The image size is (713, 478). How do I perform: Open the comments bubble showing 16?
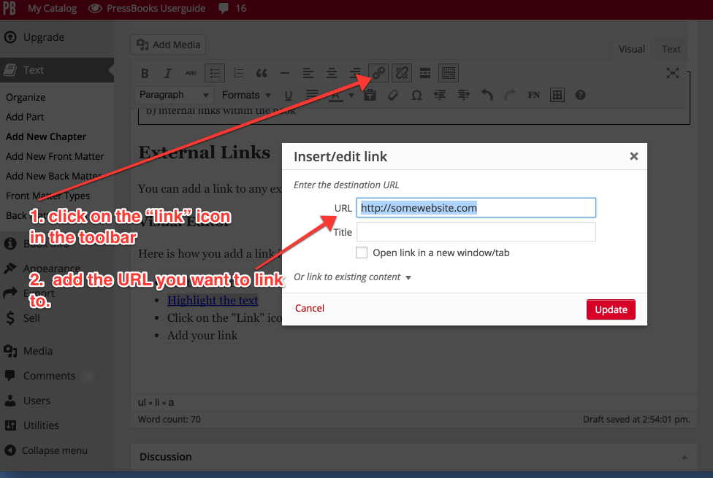click(x=232, y=8)
